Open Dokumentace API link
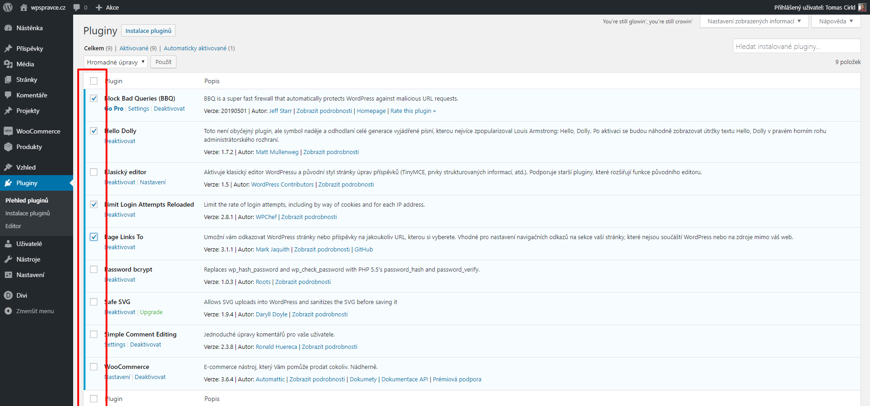This screenshot has width=870, height=406. pyautogui.click(x=405, y=379)
